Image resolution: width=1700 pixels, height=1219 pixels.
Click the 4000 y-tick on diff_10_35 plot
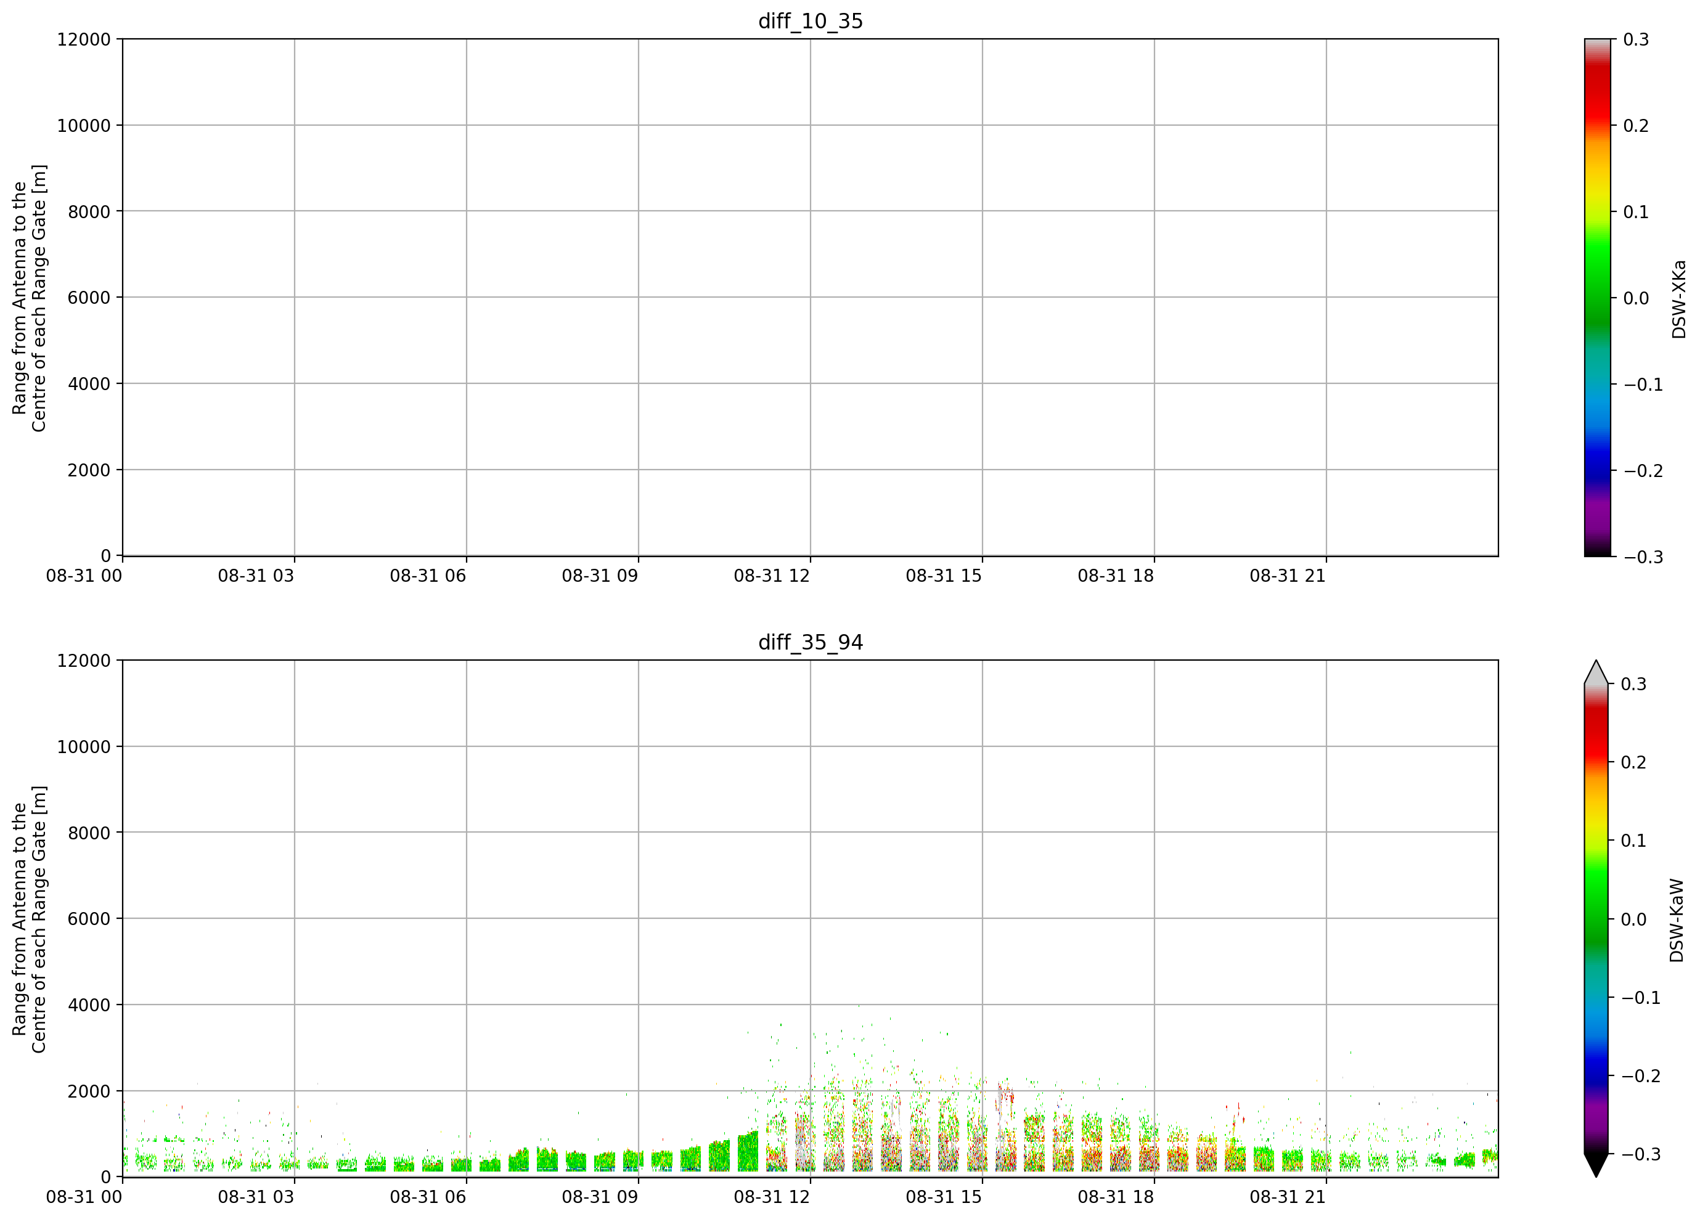click(89, 383)
